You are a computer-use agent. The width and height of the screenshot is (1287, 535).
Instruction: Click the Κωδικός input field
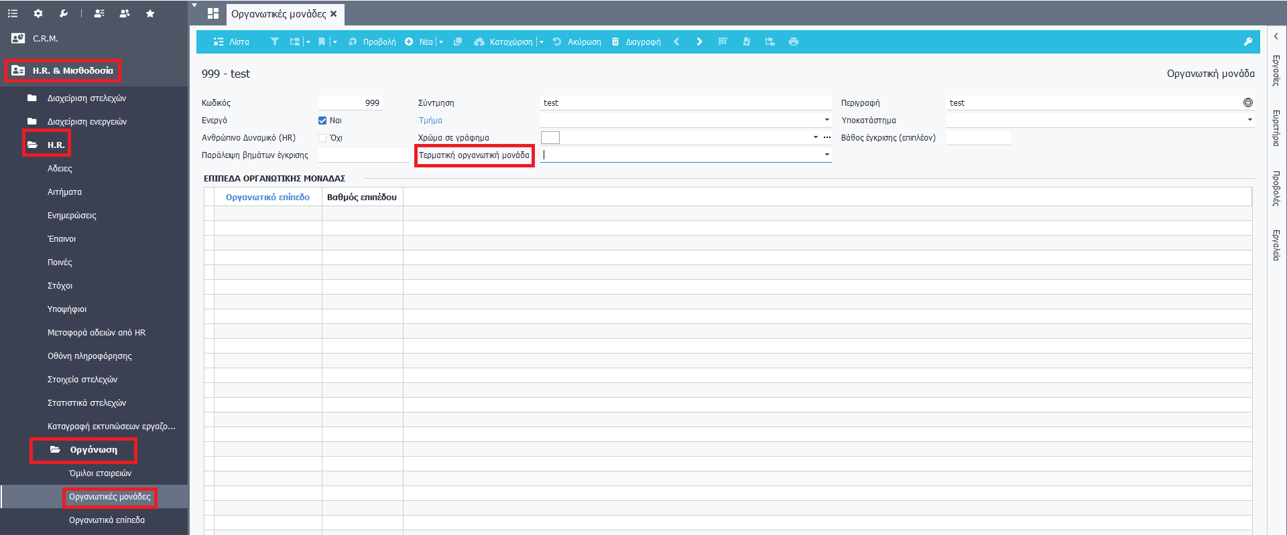pyautogui.click(x=350, y=102)
